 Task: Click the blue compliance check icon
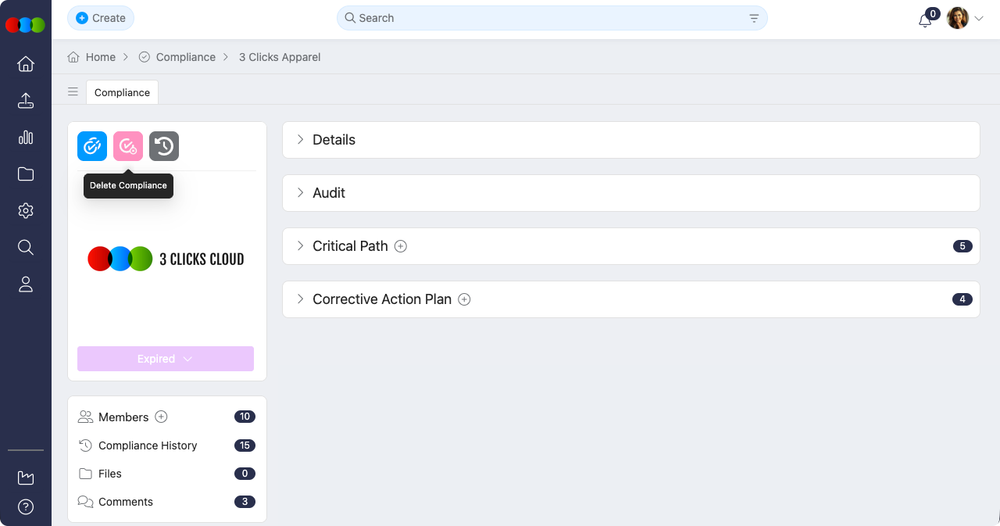(92, 146)
